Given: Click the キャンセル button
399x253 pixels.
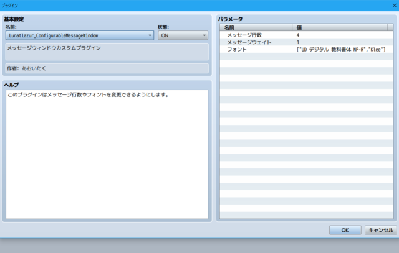Looking at the screenshot, I should pos(381,230).
